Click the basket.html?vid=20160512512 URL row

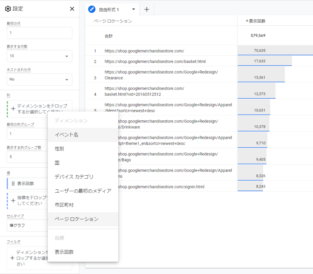coord(144,91)
